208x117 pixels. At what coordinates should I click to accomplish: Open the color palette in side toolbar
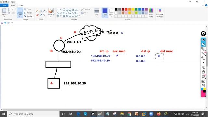point(203,92)
